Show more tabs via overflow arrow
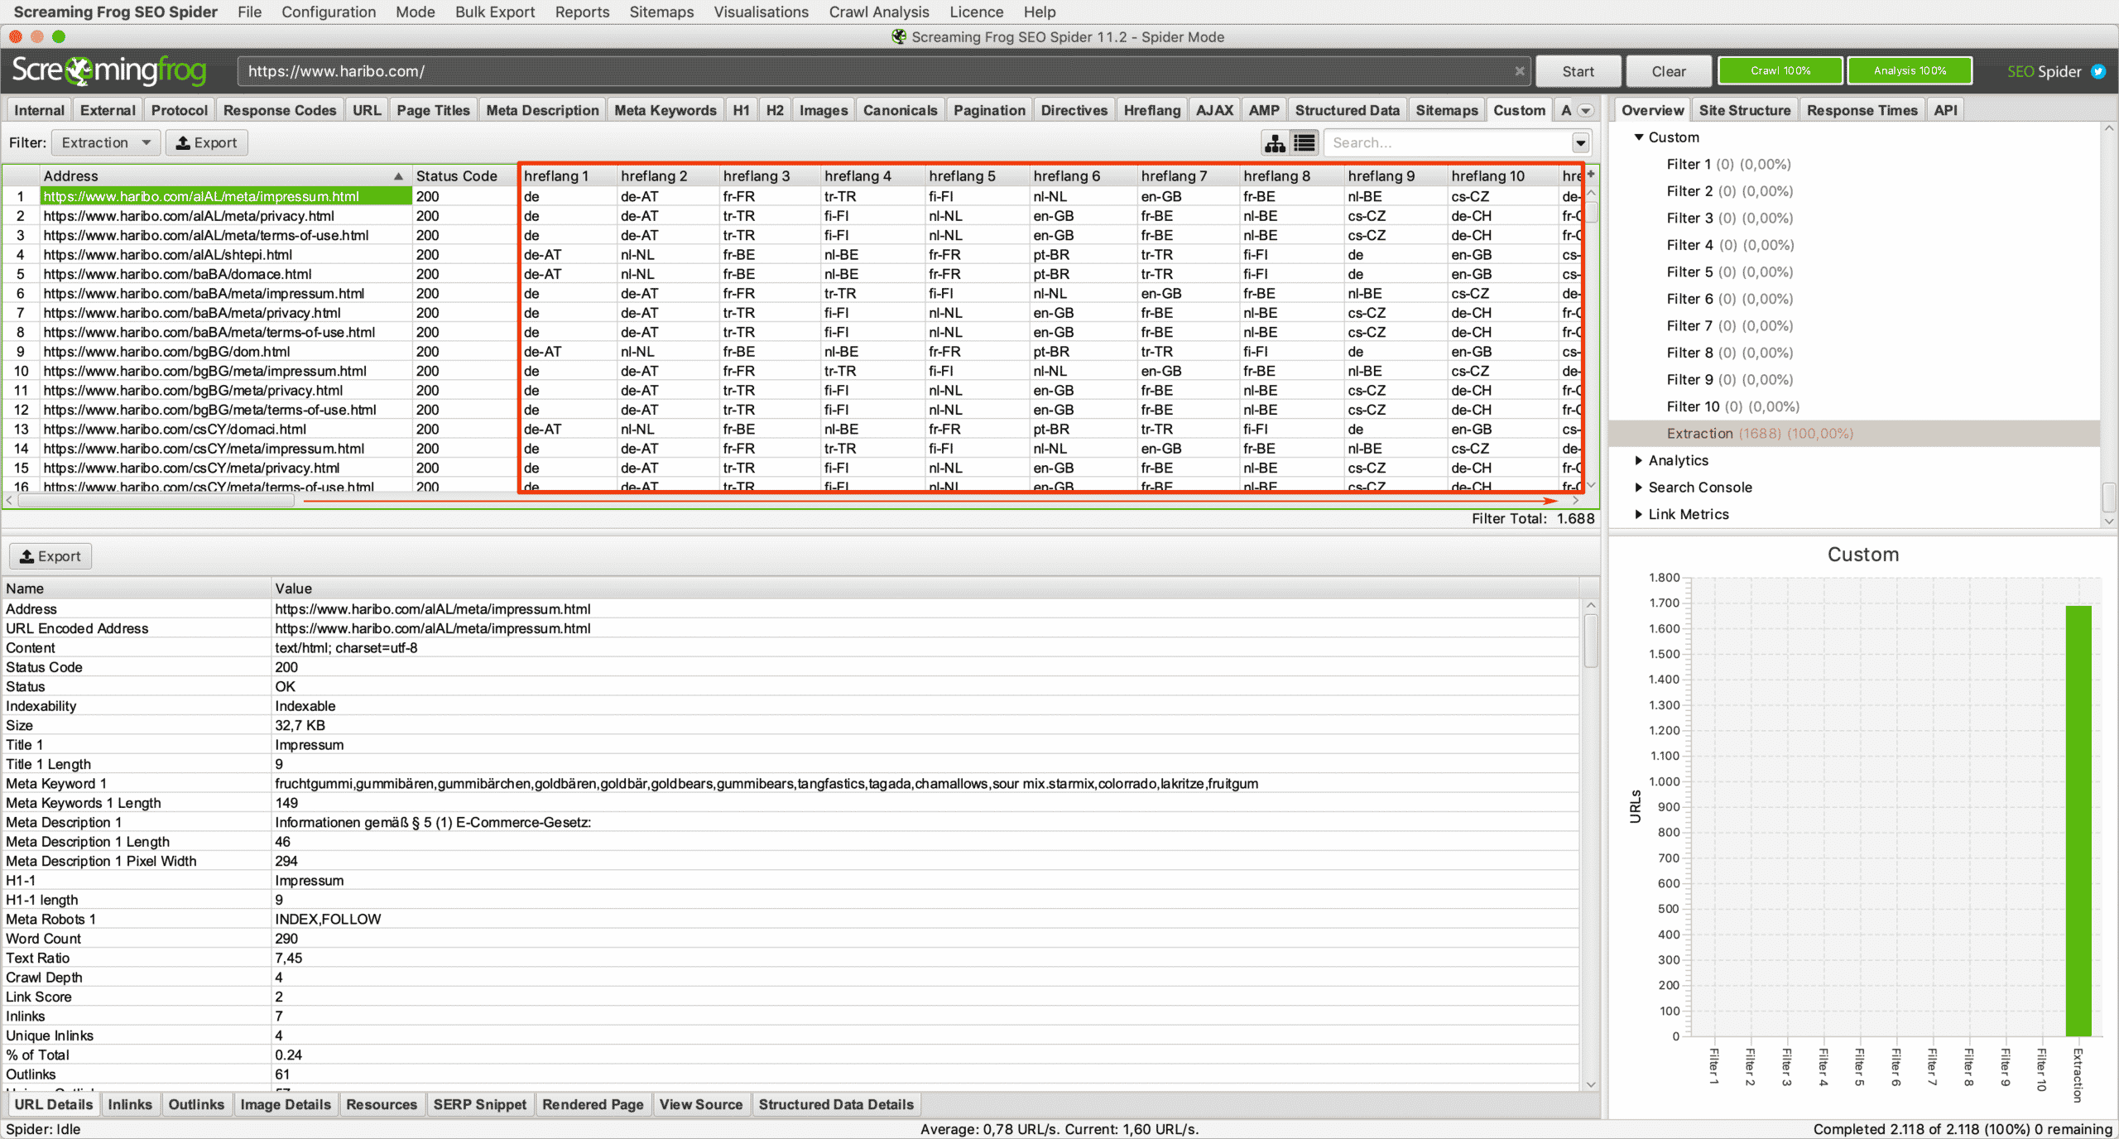This screenshot has height=1139, width=2119. coord(1585,110)
